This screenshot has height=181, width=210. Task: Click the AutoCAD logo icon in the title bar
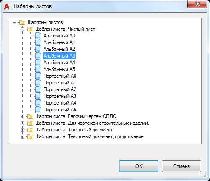click(x=7, y=6)
